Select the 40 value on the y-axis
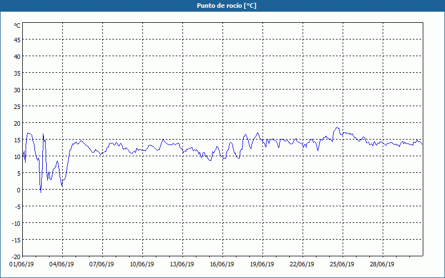This screenshot has height=278, width=445. point(17,57)
